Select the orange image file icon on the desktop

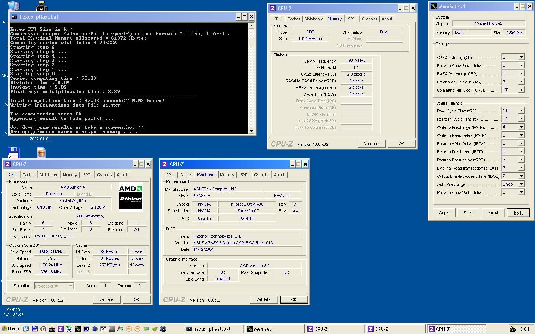point(41,153)
